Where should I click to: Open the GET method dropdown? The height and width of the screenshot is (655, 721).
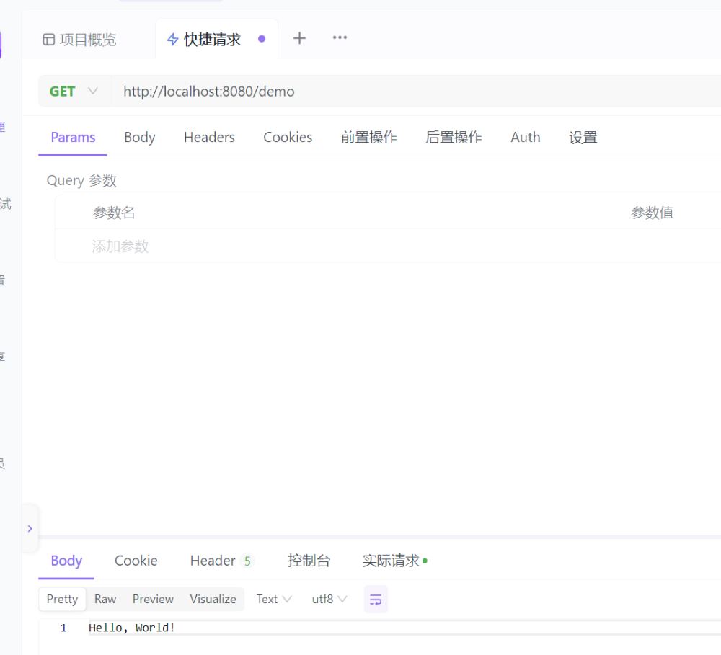[74, 91]
